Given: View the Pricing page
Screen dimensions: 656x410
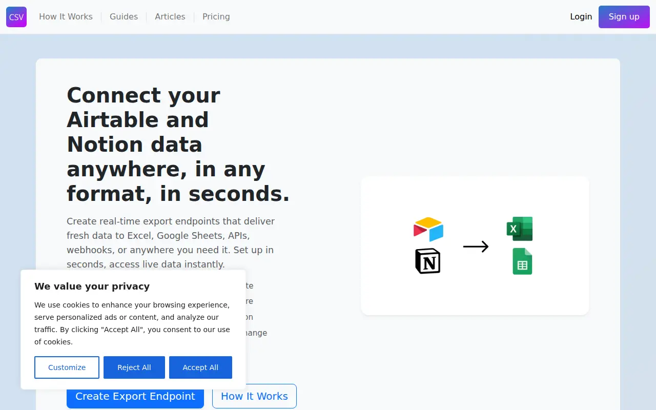Looking at the screenshot, I should pos(216,17).
